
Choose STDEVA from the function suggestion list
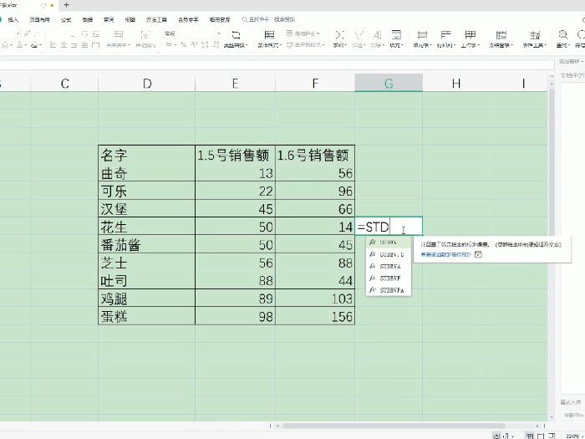point(389,266)
